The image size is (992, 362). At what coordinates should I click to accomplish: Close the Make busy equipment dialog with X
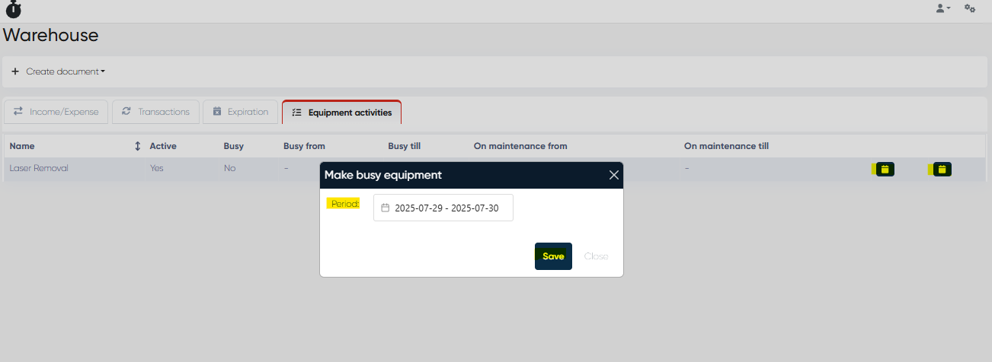pyautogui.click(x=613, y=175)
